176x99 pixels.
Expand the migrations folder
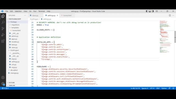pyautogui.click(x=15, y=25)
